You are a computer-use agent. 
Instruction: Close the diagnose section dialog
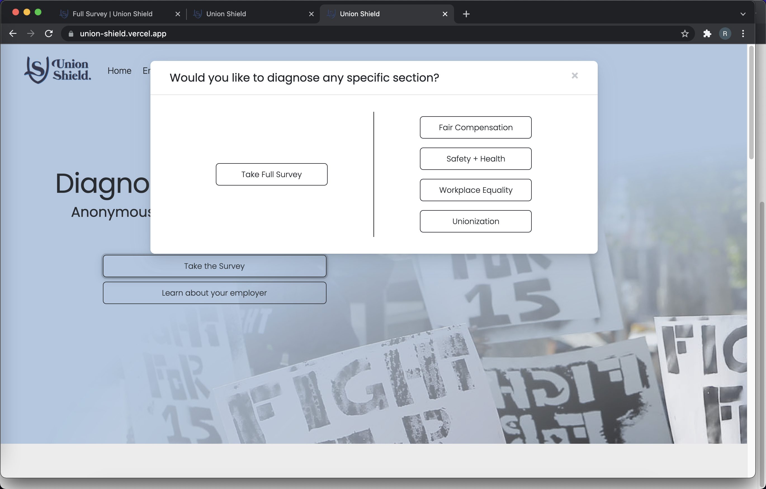pos(574,76)
